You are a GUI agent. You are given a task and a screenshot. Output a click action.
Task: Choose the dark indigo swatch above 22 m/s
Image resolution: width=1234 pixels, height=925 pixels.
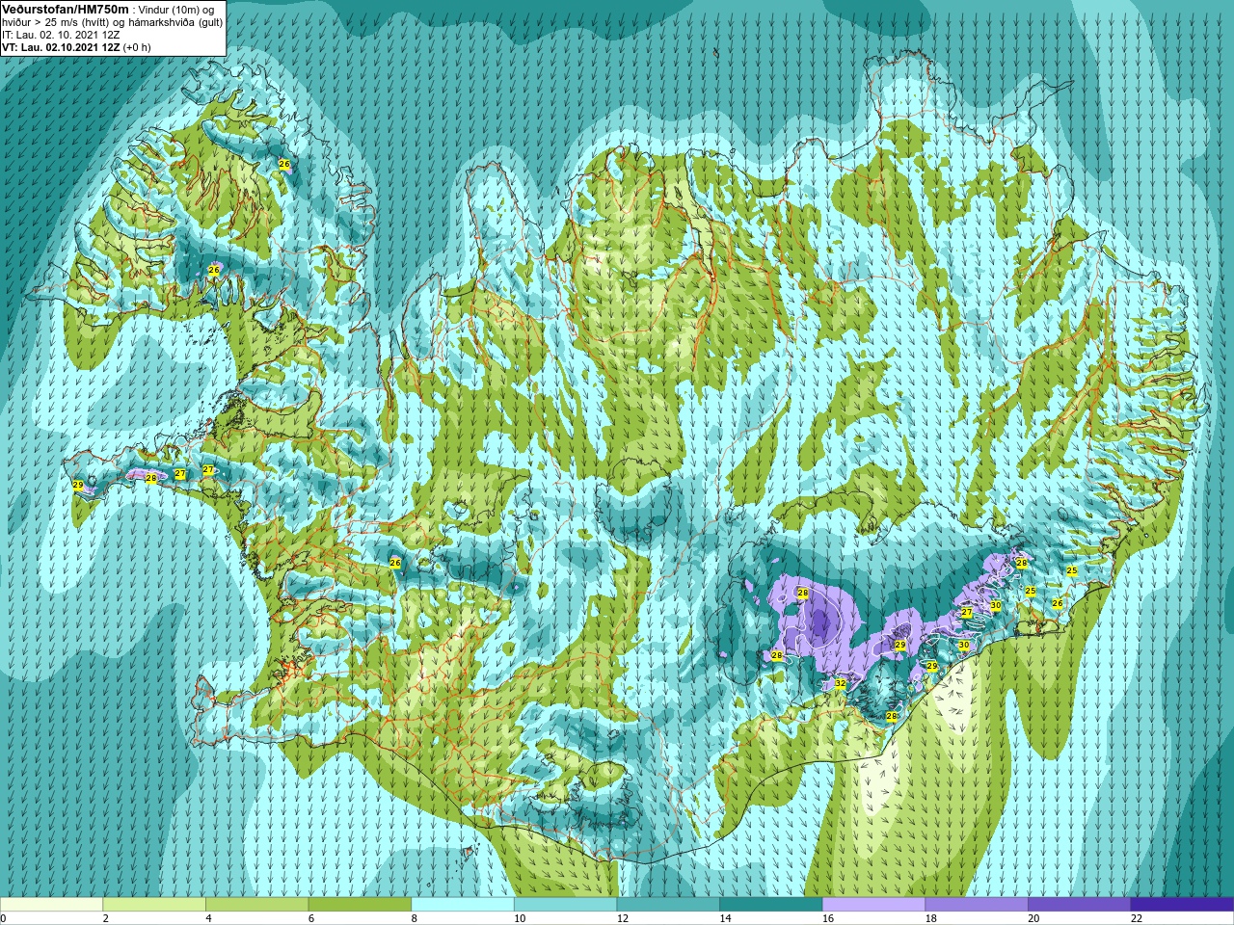tap(1182, 904)
